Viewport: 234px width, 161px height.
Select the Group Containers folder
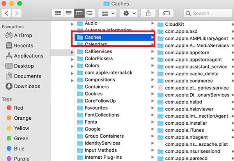pos(115,136)
